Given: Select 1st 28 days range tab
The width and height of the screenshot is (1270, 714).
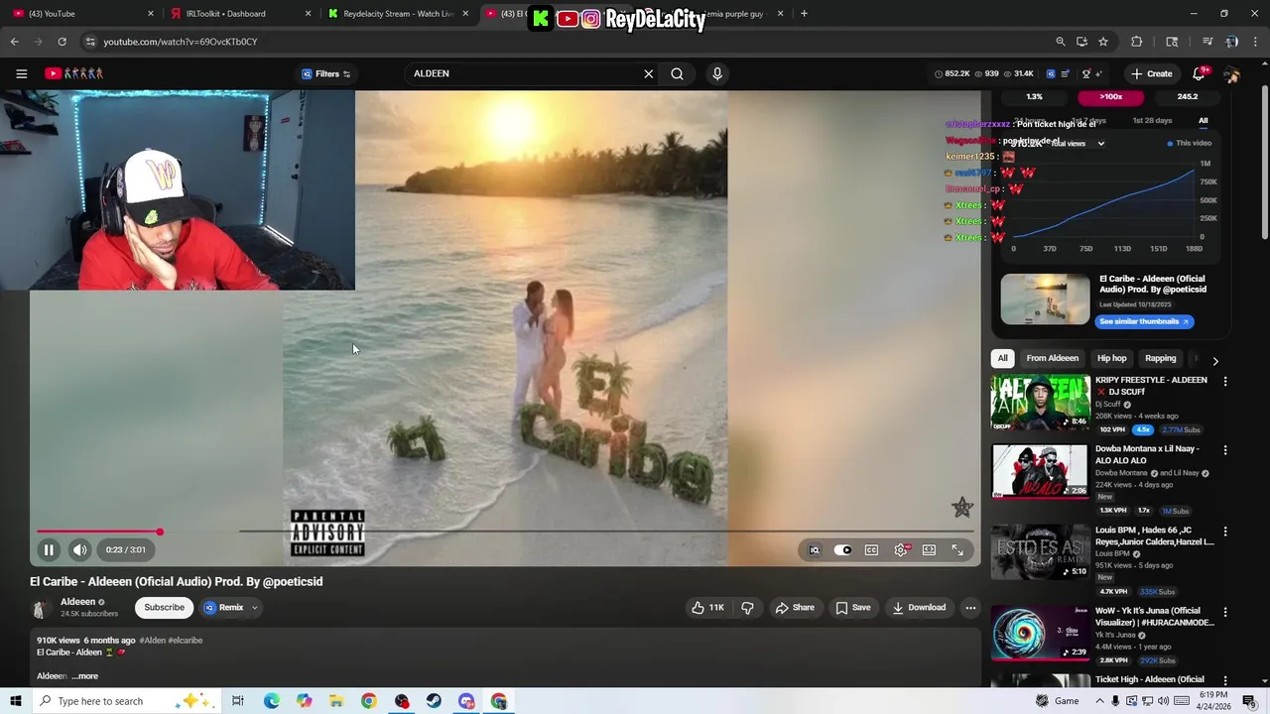Looking at the screenshot, I should [x=1152, y=121].
